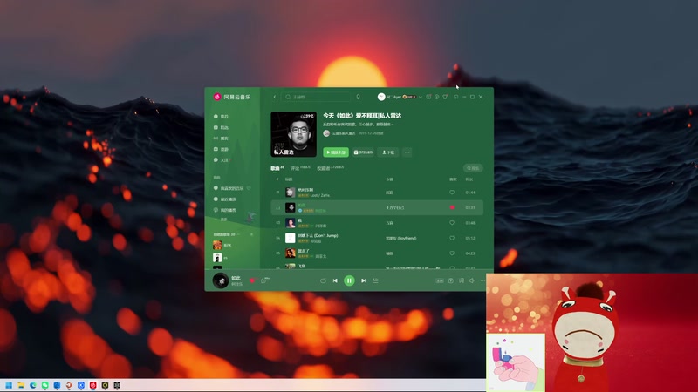698x392 pixels.
Task: Open the 精选 item in the sidebar
Action: [x=221, y=127]
